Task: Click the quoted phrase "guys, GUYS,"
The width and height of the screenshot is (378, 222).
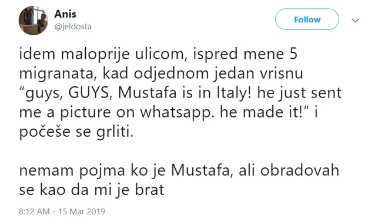Action: tap(66, 93)
